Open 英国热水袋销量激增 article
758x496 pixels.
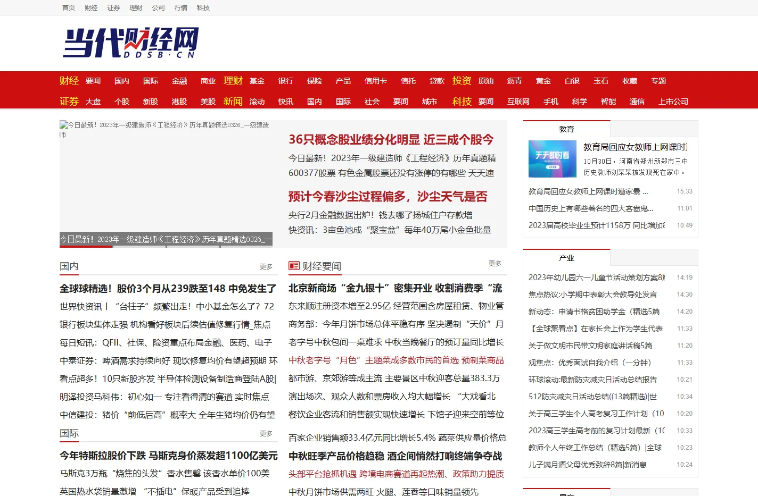(154, 491)
